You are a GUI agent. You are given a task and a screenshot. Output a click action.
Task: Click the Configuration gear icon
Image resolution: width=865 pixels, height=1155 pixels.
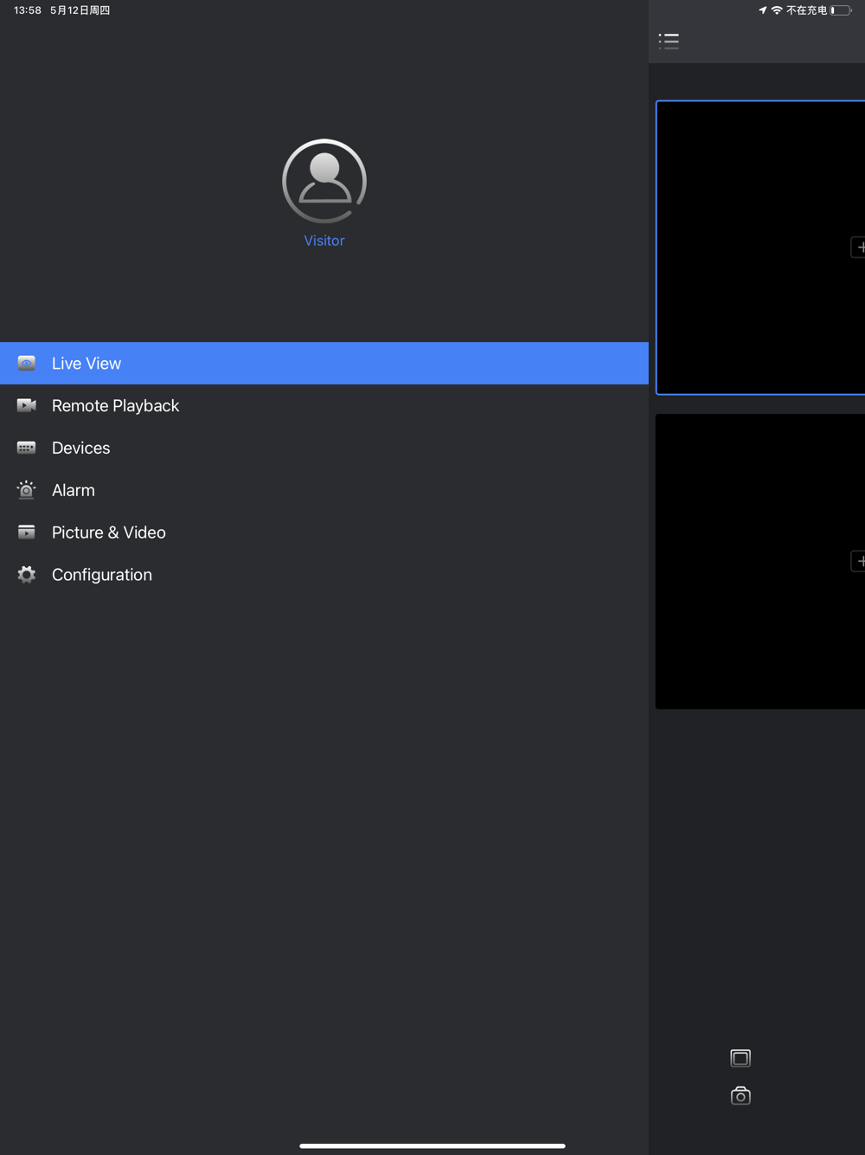(27, 575)
